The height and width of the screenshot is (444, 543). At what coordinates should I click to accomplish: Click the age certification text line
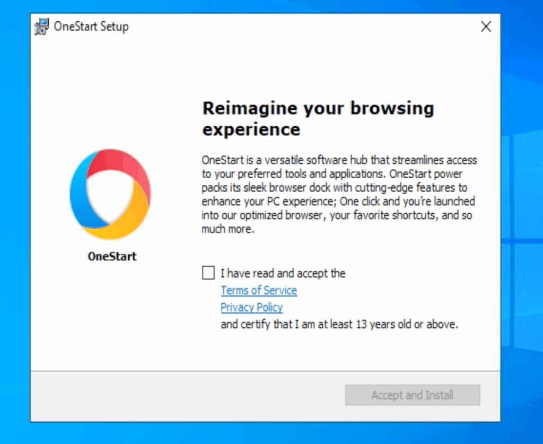tap(339, 325)
